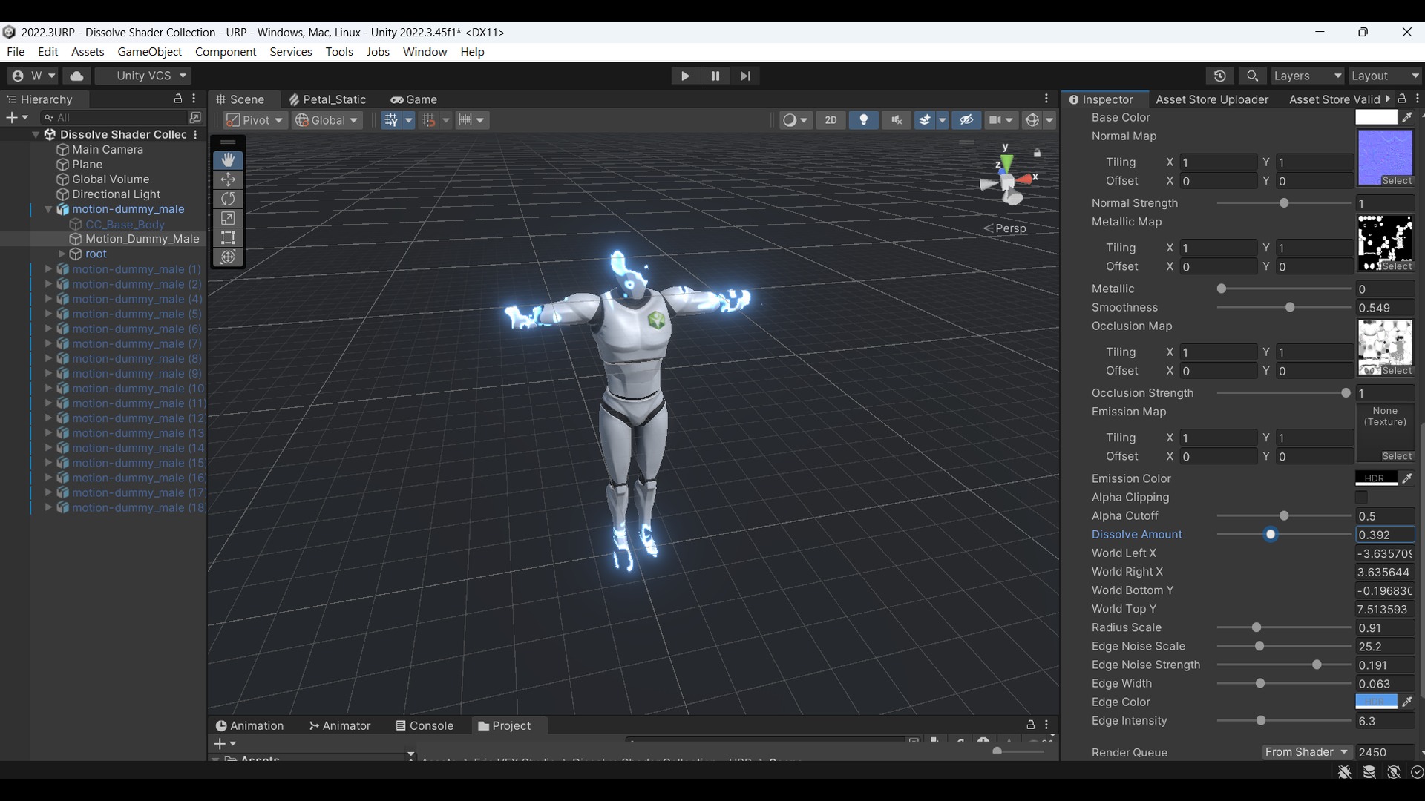Click the Play button
The width and height of the screenshot is (1425, 801).
point(685,76)
